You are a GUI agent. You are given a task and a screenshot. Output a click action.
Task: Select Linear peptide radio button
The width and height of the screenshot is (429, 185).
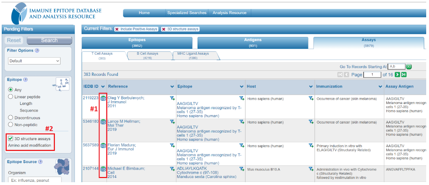click(x=11, y=96)
